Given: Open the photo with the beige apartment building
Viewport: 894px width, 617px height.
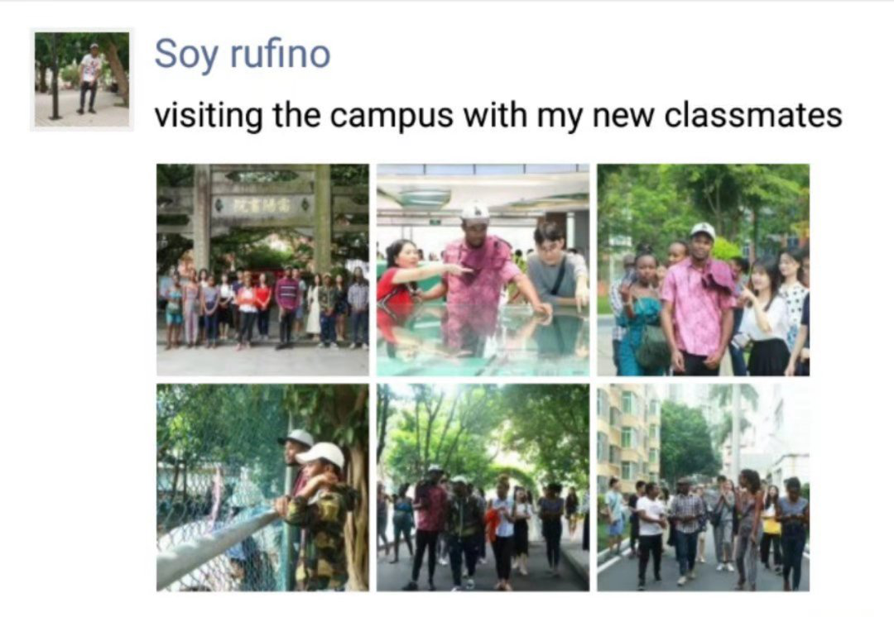Looking at the screenshot, I should (x=703, y=488).
